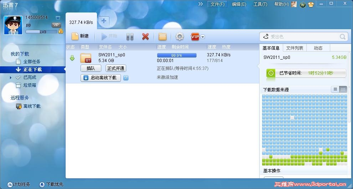353x189 pixels.
Task: Switch to the 动态 tab
Action: [318, 48]
